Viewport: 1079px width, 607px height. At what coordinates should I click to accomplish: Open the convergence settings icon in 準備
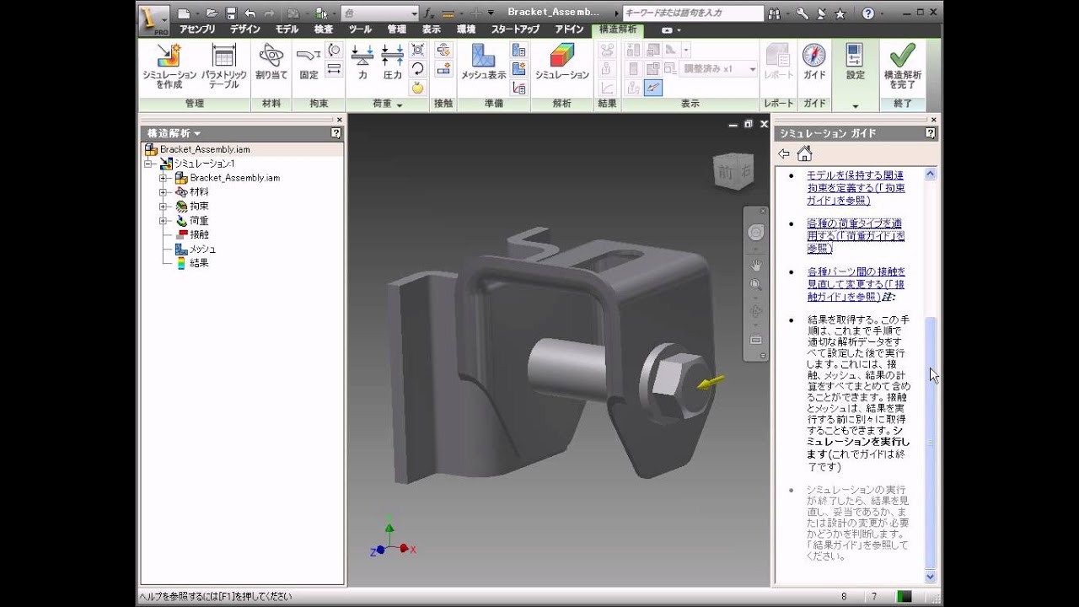(x=519, y=88)
